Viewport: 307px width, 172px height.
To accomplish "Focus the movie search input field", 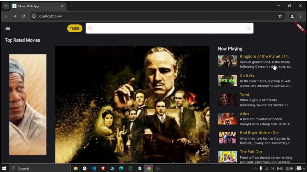I will pyautogui.click(x=169, y=29).
